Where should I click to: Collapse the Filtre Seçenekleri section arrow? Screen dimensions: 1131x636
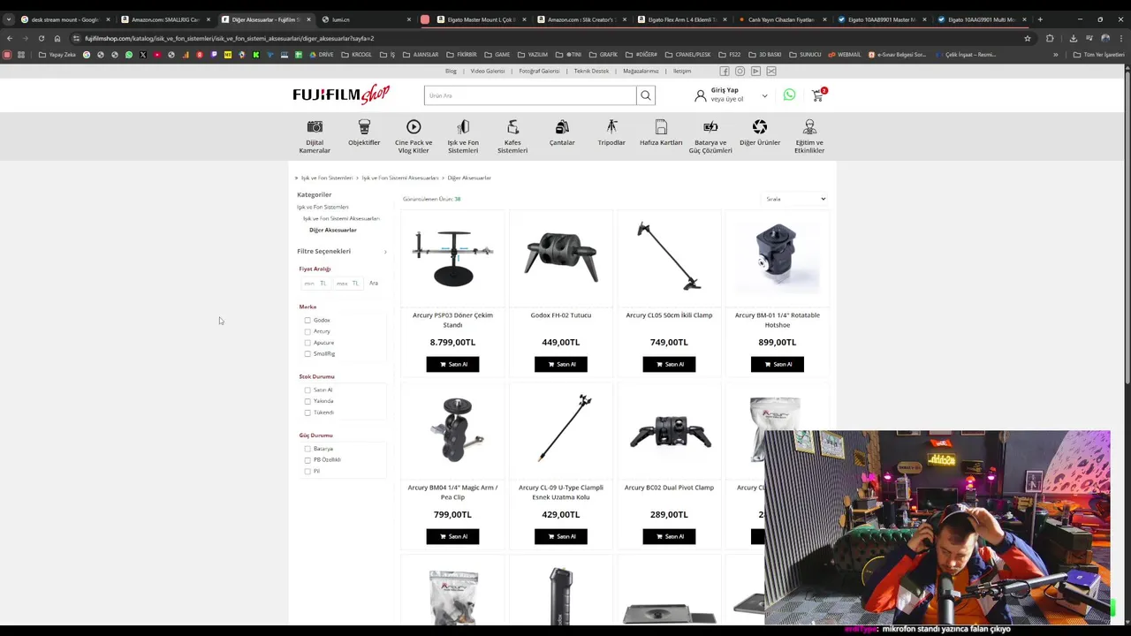[385, 252]
